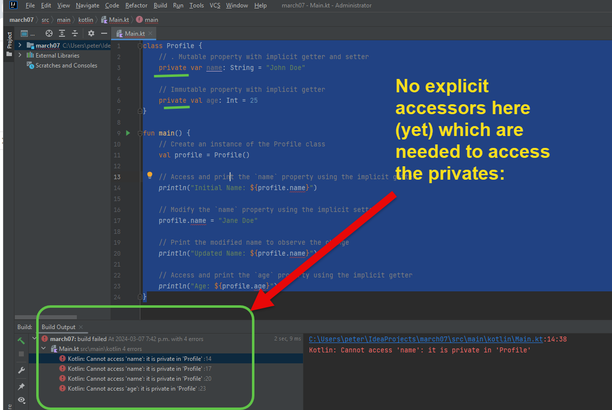
Task: Select External Libraries in project tree
Action: click(58, 56)
